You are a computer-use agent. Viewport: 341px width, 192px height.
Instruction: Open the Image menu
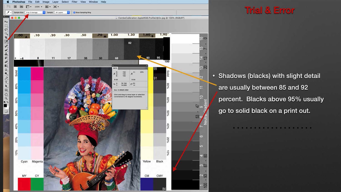(46, 2)
